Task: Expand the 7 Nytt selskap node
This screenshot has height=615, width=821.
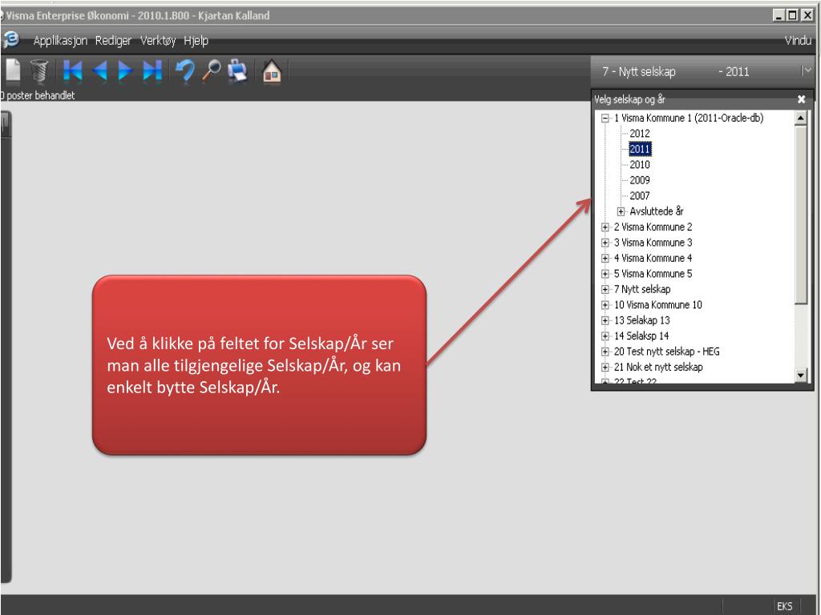Action: 605,290
